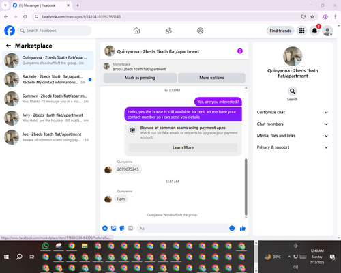Open Task View on the taskbar
Image resolution: width=341 pixels, height=273 pixels.
click(x=32, y=257)
